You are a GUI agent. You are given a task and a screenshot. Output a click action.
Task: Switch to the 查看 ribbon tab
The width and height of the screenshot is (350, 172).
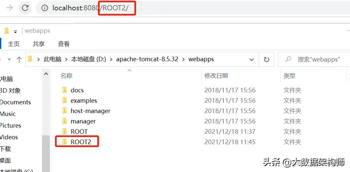pyautogui.click(x=63, y=44)
